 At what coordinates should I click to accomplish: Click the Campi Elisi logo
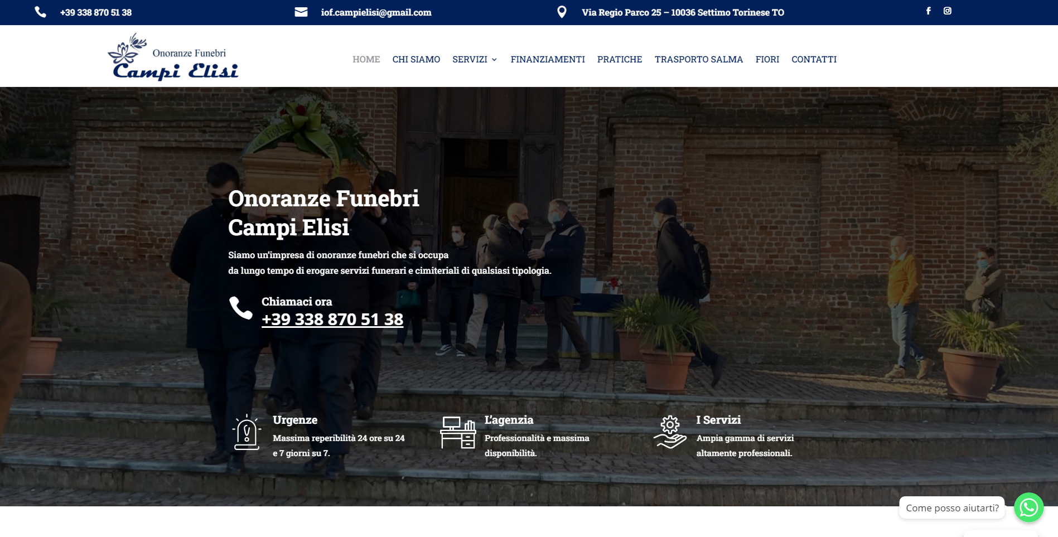tap(173, 57)
